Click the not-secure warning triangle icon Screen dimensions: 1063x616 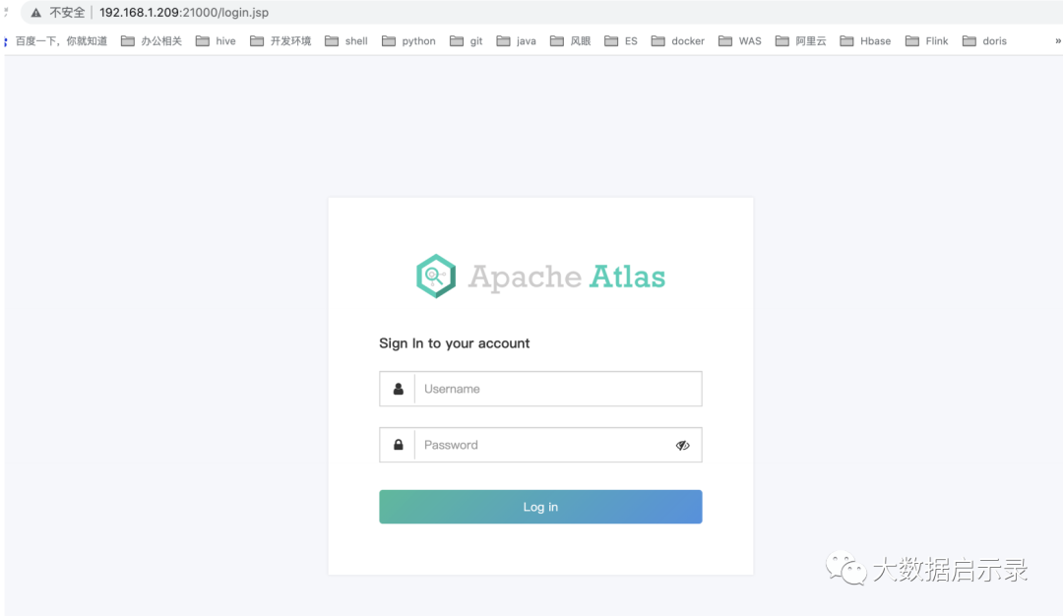[x=36, y=12]
